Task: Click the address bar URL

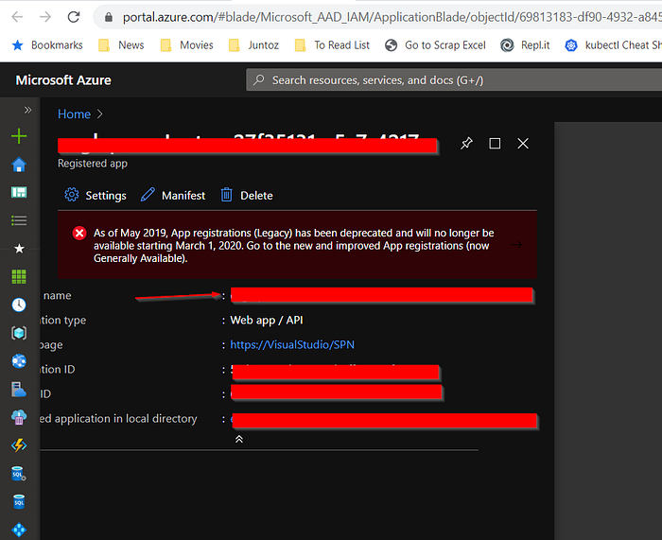Action: (x=392, y=17)
